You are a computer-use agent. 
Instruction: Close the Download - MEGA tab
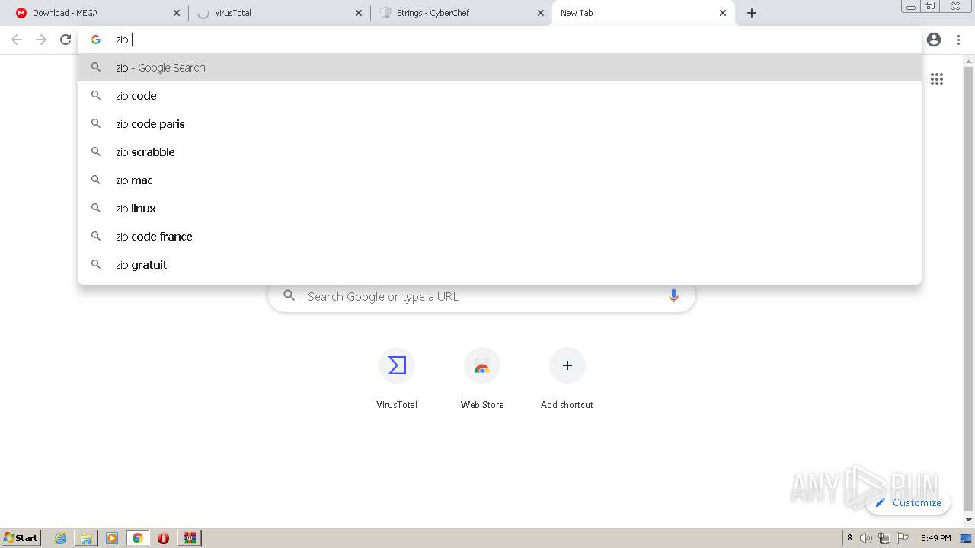coord(177,13)
